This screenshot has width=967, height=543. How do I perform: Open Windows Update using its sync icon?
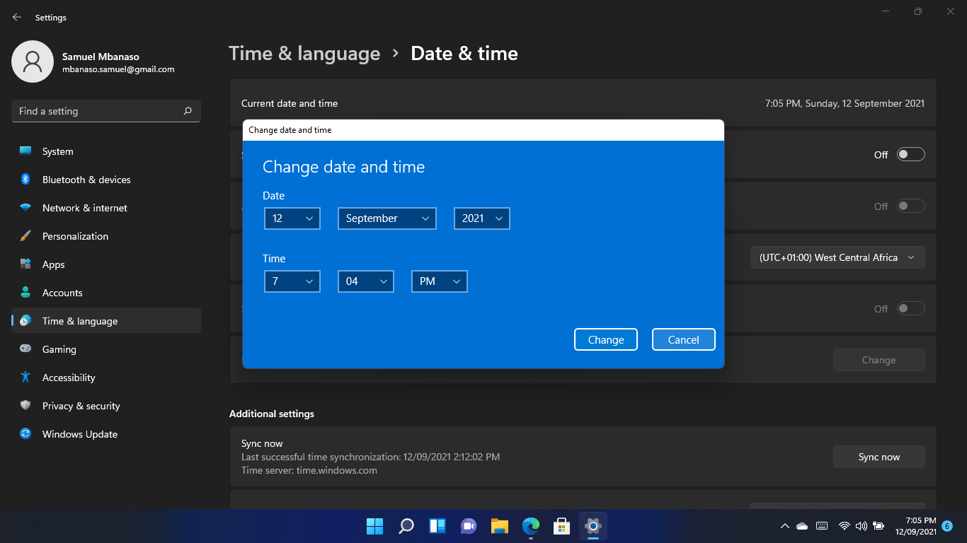(25, 434)
